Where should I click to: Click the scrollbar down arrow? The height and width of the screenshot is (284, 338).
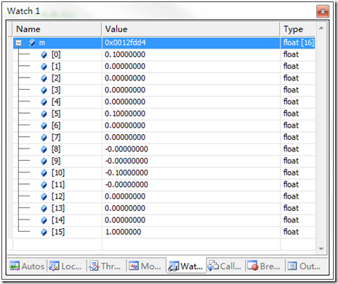321,248
